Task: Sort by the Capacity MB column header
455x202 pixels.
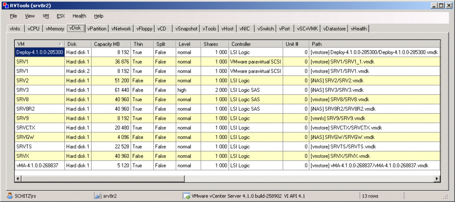Action: (x=111, y=44)
